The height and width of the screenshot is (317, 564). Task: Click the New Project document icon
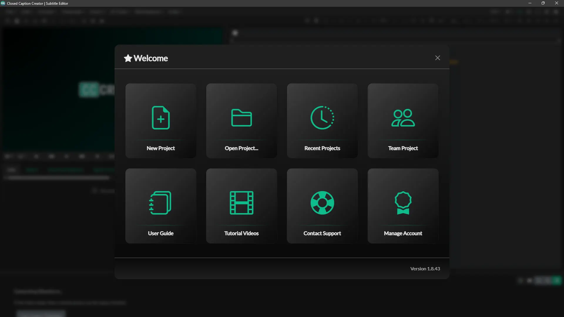(161, 118)
